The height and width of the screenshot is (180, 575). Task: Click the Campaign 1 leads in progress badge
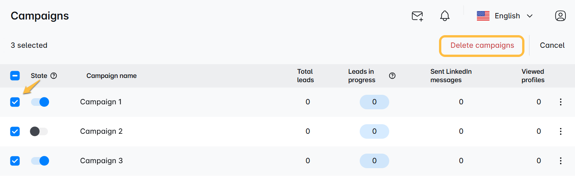[x=374, y=102]
